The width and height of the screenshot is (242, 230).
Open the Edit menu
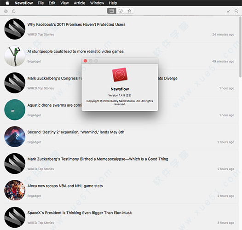(x=52, y=3)
